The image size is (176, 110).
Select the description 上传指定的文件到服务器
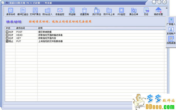(x=50, y=41)
